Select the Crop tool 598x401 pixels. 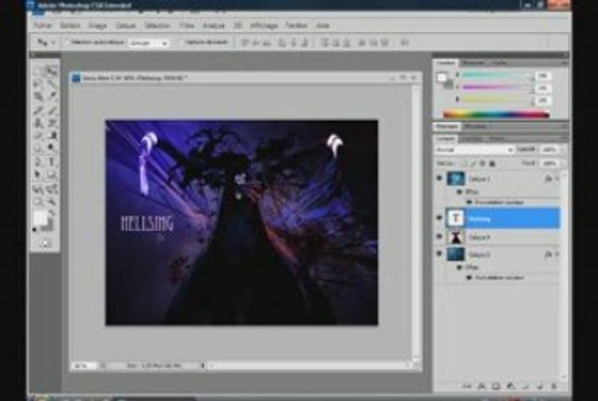pos(38,97)
